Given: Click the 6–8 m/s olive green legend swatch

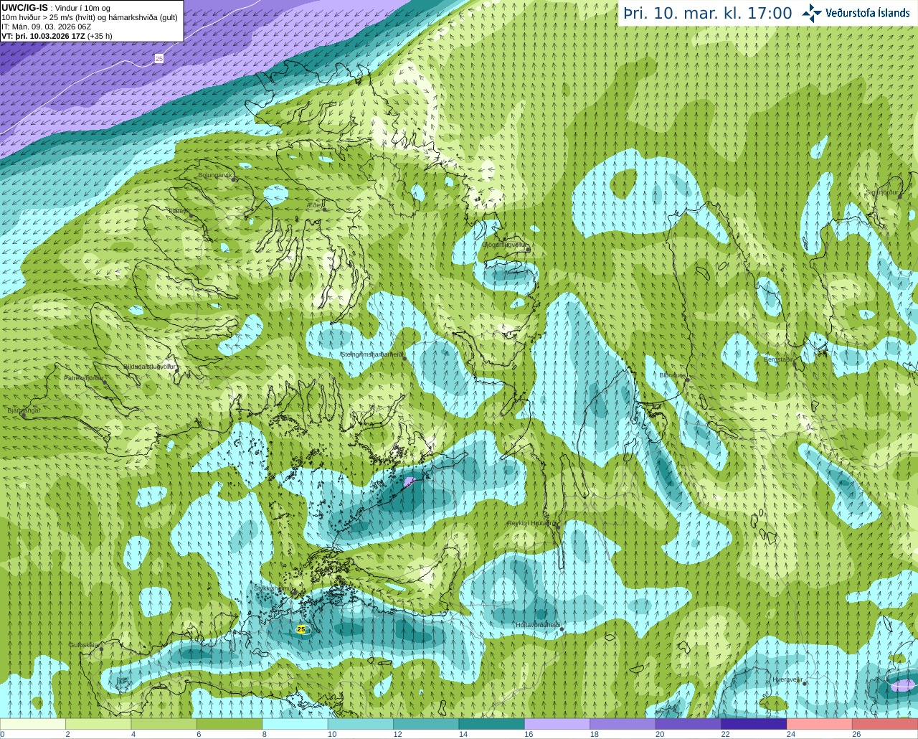Looking at the screenshot, I should pyautogui.click(x=229, y=724).
